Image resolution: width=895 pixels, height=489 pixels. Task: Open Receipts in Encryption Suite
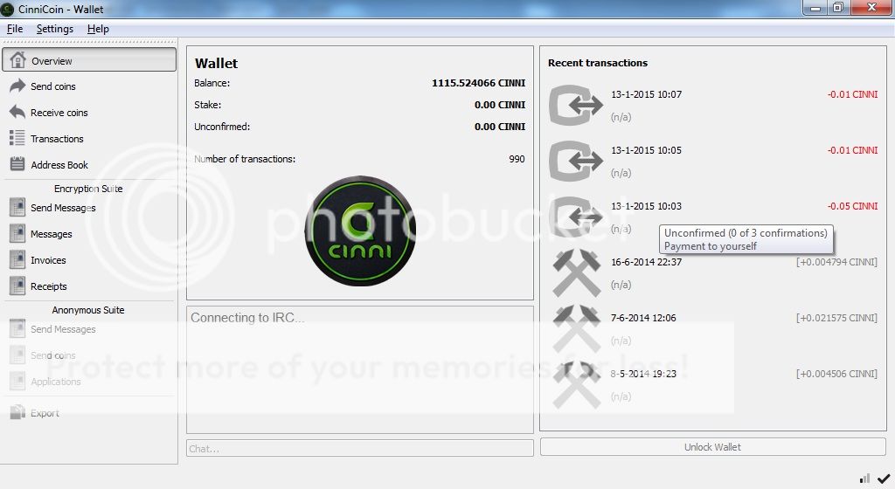(x=89, y=286)
